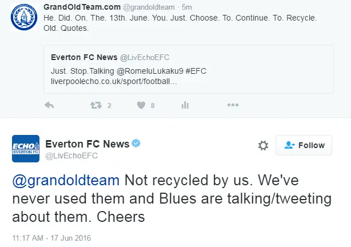Viewport: 351px width, 247px height.
Task: Like the GrandOldTeam tweet
Action: 141,105
